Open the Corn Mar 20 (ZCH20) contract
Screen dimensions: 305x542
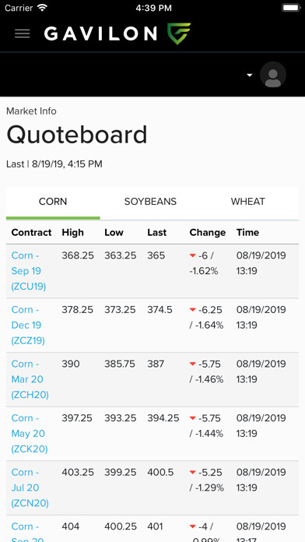pyautogui.click(x=30, y=379)
